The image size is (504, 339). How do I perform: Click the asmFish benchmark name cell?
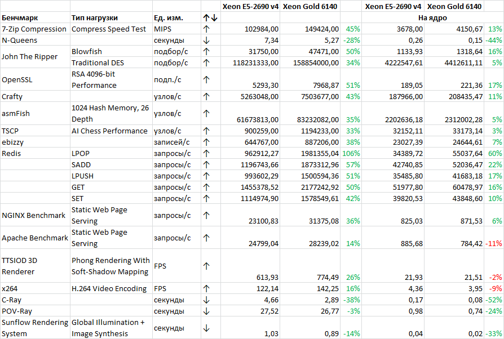[35, 113]
